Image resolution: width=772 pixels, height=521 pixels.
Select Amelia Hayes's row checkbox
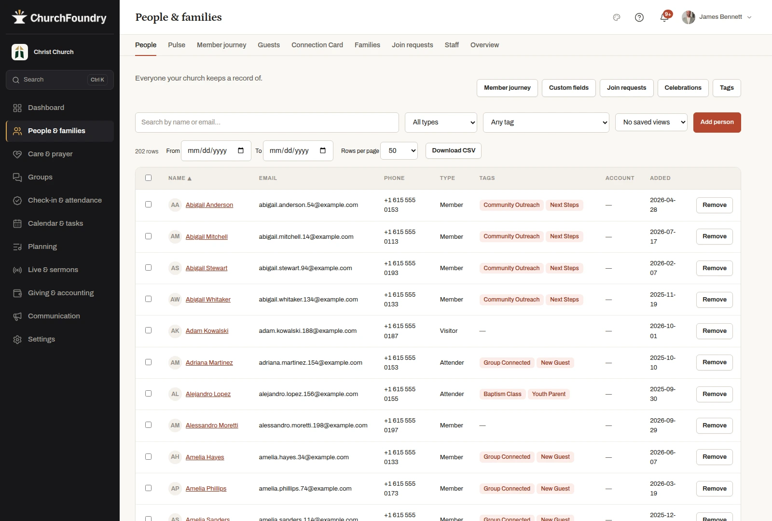coord(148,457)
